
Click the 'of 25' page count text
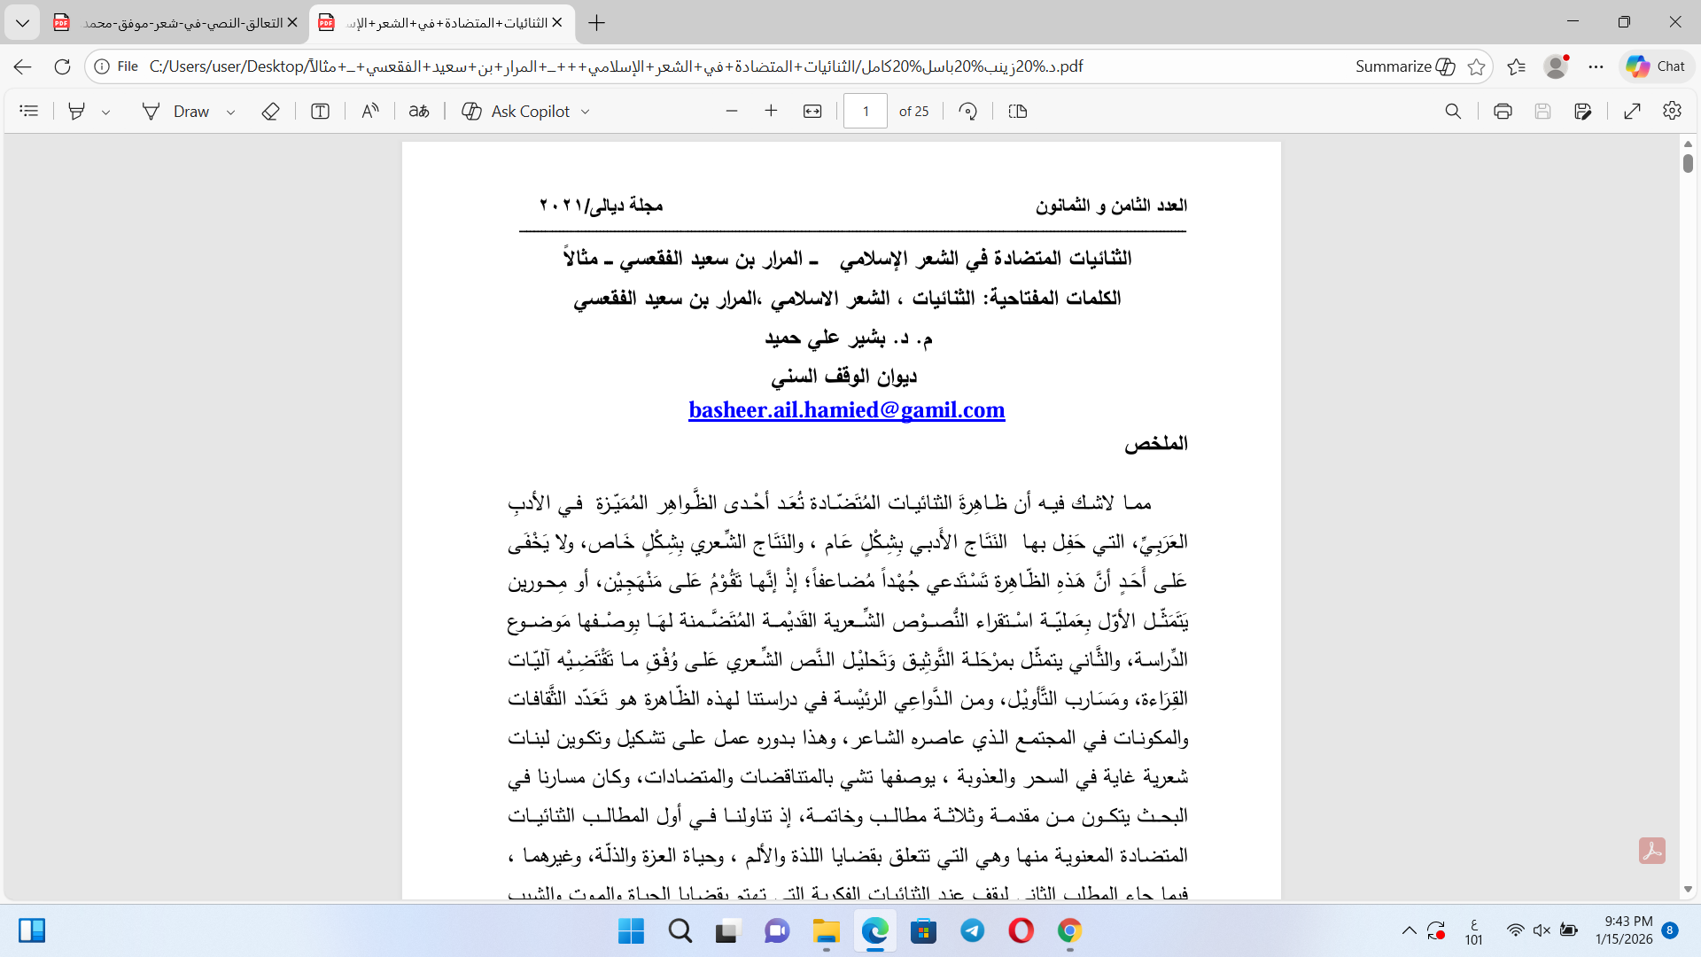pos(913,112)
